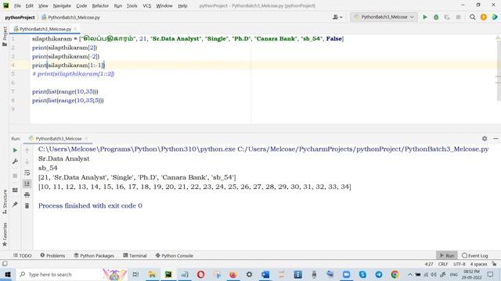Rerun program from Run panel play icon
This screenshot has width=501, height=281.
[15, 150]
